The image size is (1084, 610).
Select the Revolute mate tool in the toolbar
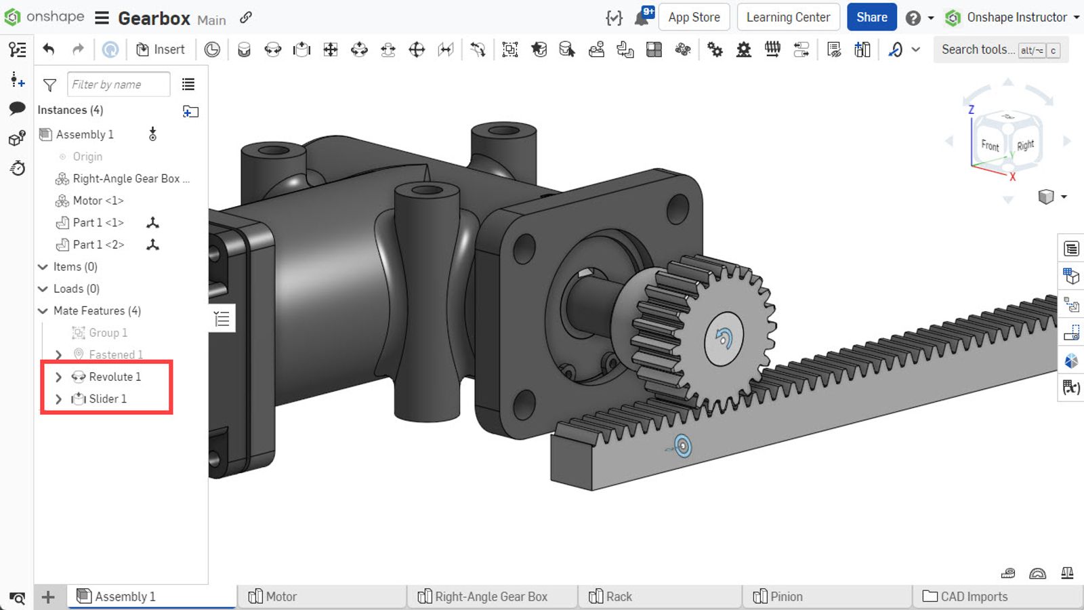coord(272,49)
